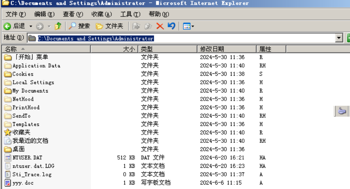Open the 帮助(H) menu

pos(159,14)
